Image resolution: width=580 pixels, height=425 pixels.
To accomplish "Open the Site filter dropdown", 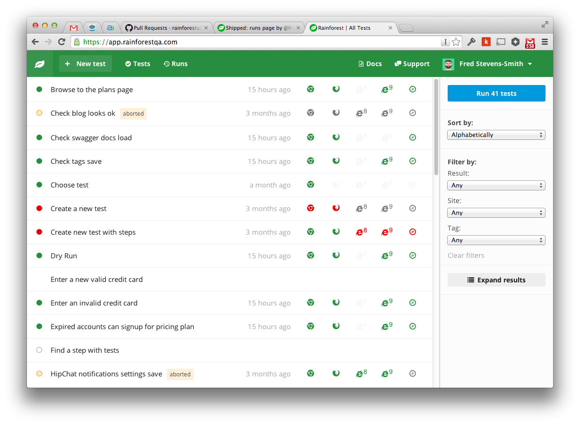I will pos(496,213).
